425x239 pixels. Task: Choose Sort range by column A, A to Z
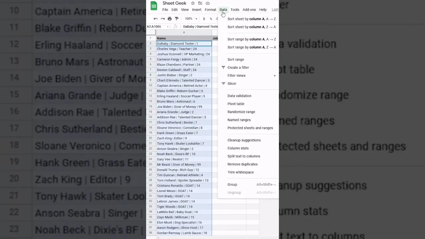[251, 39]
